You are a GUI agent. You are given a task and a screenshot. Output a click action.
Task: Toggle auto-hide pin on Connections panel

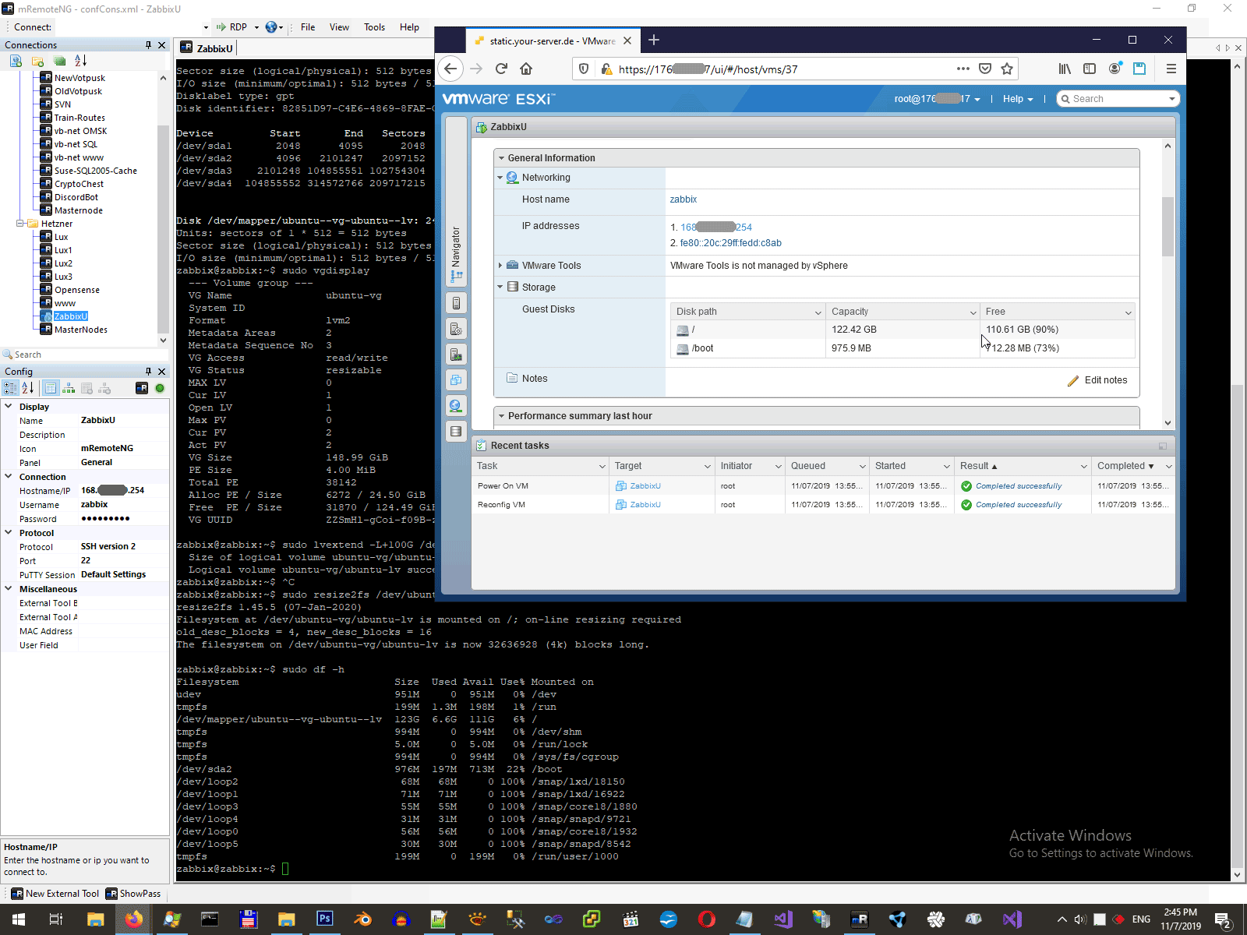[x=149, y=44]
